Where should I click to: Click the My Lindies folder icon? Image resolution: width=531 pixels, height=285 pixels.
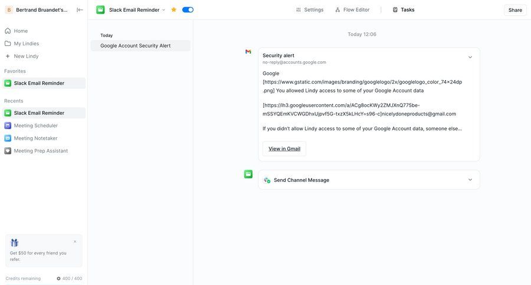click(8, 43)
